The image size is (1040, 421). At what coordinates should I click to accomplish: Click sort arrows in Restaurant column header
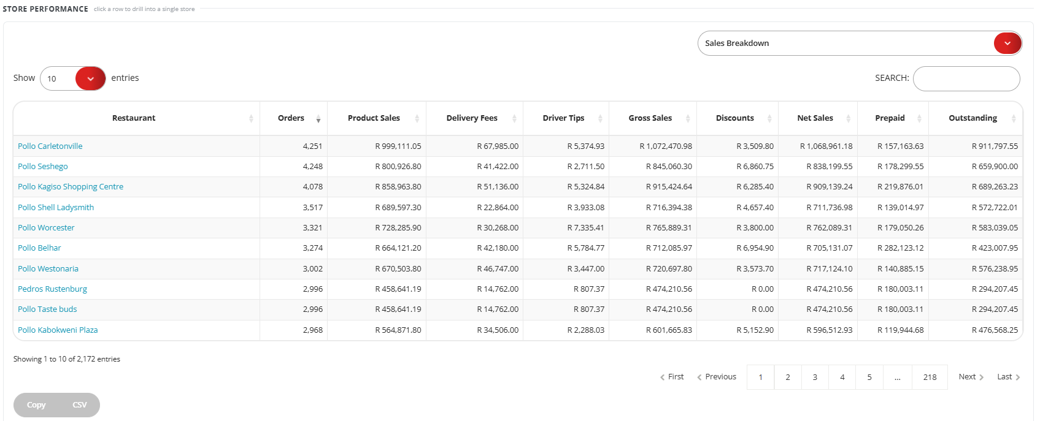click(x=251, y=119)
